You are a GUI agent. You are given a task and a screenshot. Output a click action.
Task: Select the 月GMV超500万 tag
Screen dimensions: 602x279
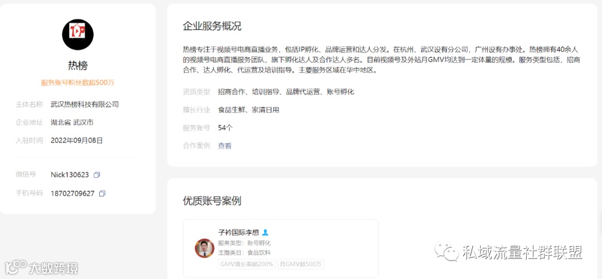tap(300, 264)
